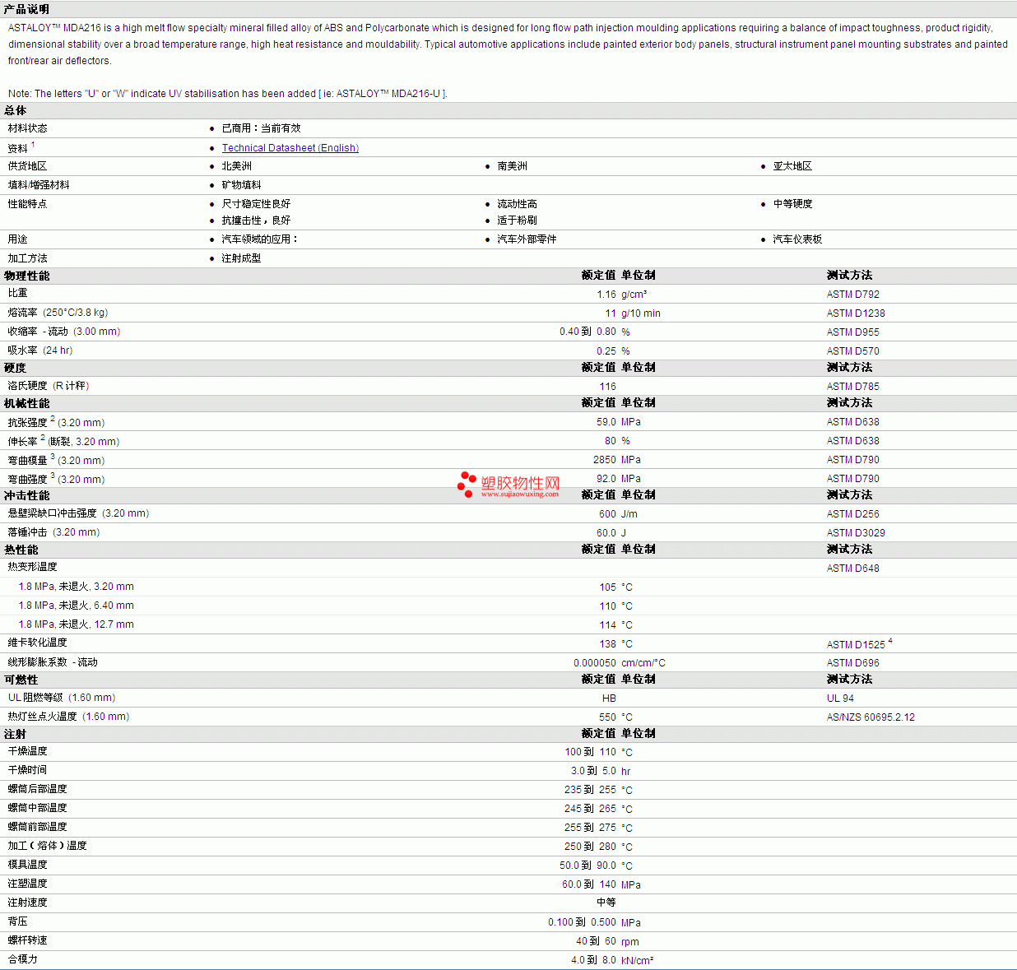Click the 注射成型 processing method
This screenshot has width=1017, height=970.
point(242,258)
